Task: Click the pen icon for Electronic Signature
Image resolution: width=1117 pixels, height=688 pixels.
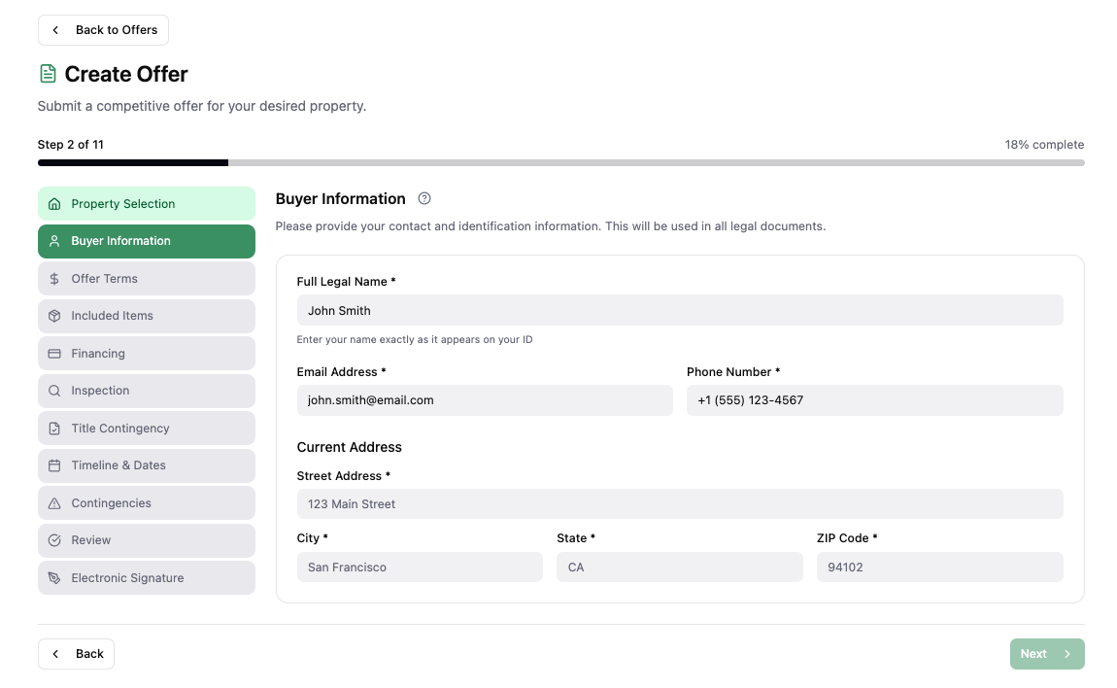Action: pyautogui.click(x=54, y=578)
